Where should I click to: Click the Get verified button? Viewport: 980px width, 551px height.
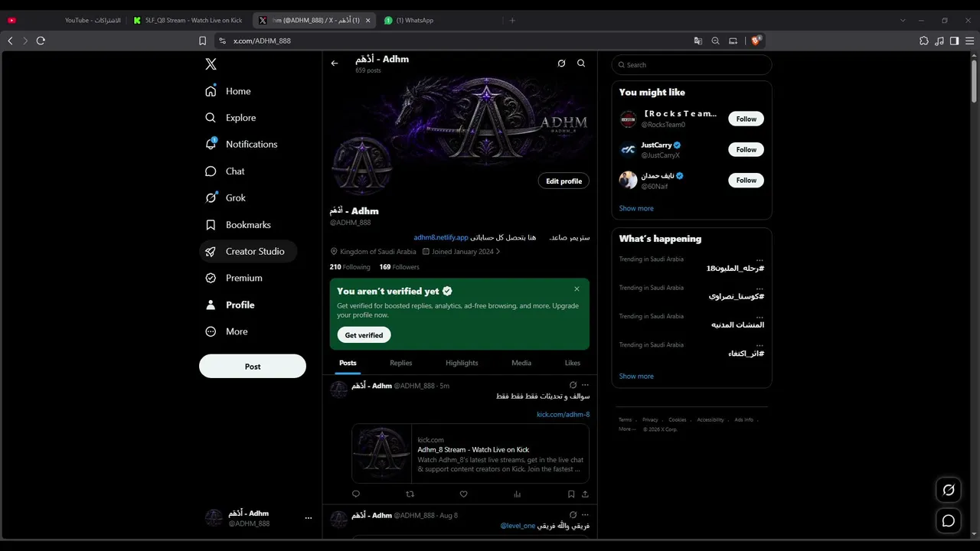click(x=364, y=335)
